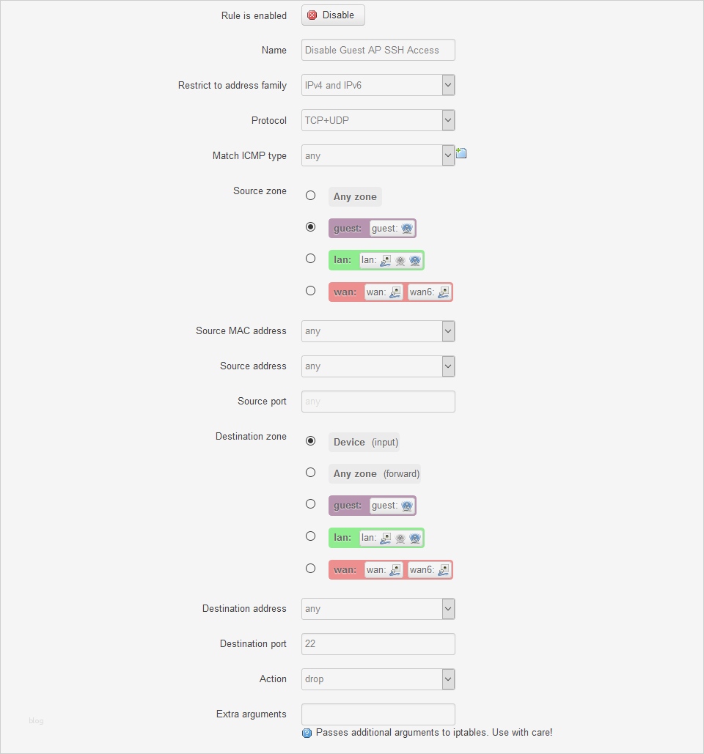This screenshot has height=754, width=704.
Task: Click the info icon next to Extra arguments hint
Action: click(x=307, y=732)
